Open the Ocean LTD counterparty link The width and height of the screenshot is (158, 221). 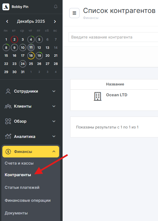point(116,95)
